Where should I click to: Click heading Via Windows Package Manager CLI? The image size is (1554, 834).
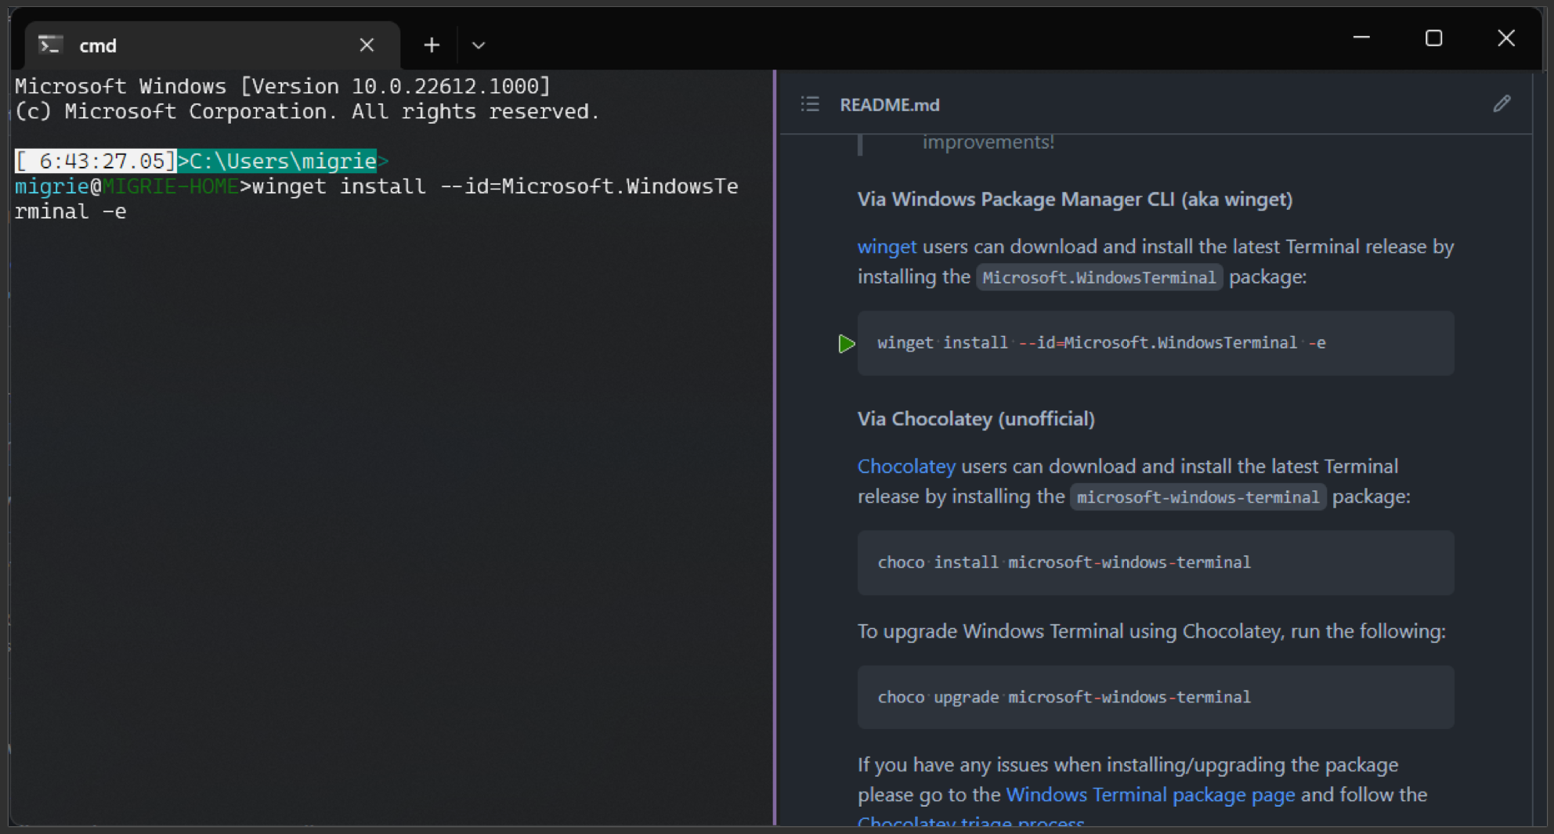click(x=1075, y=200)
